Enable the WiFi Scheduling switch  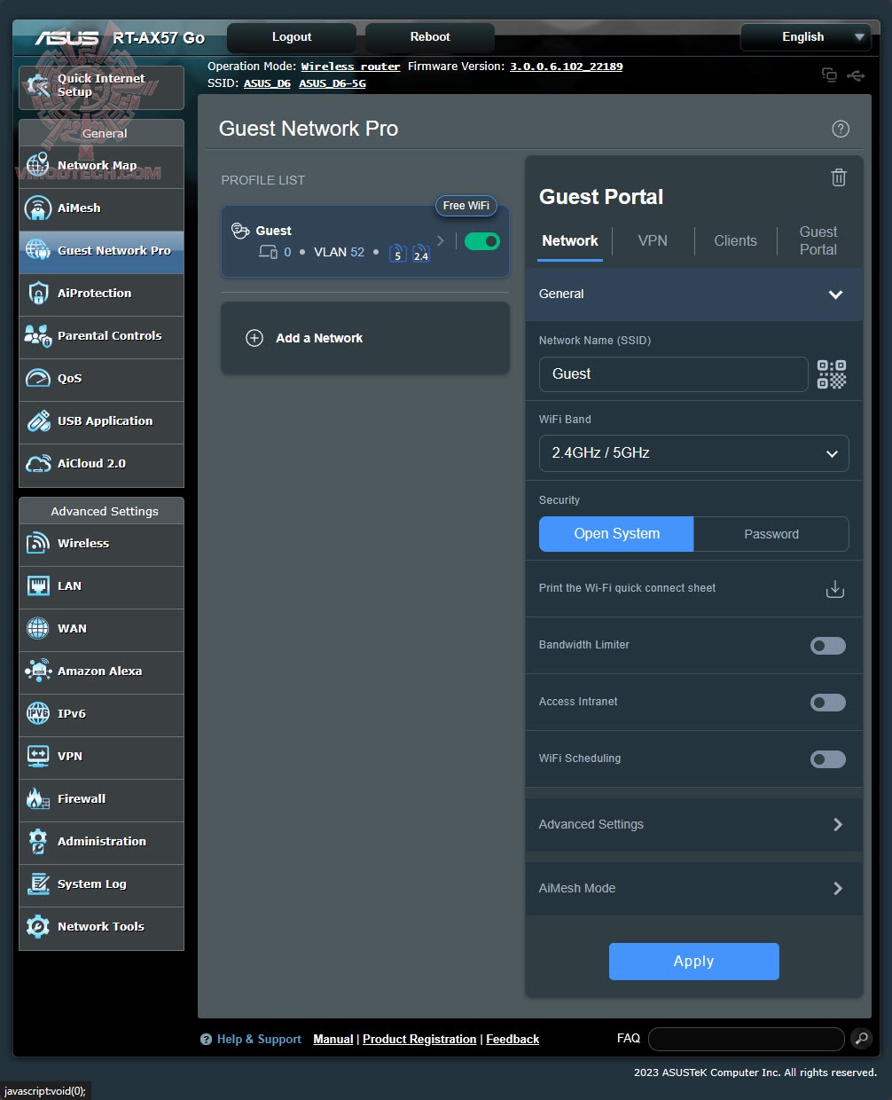[x=828, y=759]
